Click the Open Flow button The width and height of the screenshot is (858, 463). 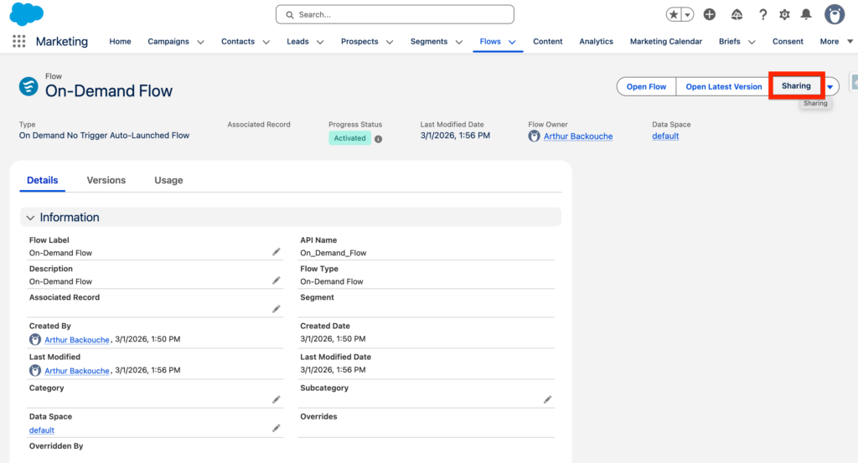(x=646, y=86)
